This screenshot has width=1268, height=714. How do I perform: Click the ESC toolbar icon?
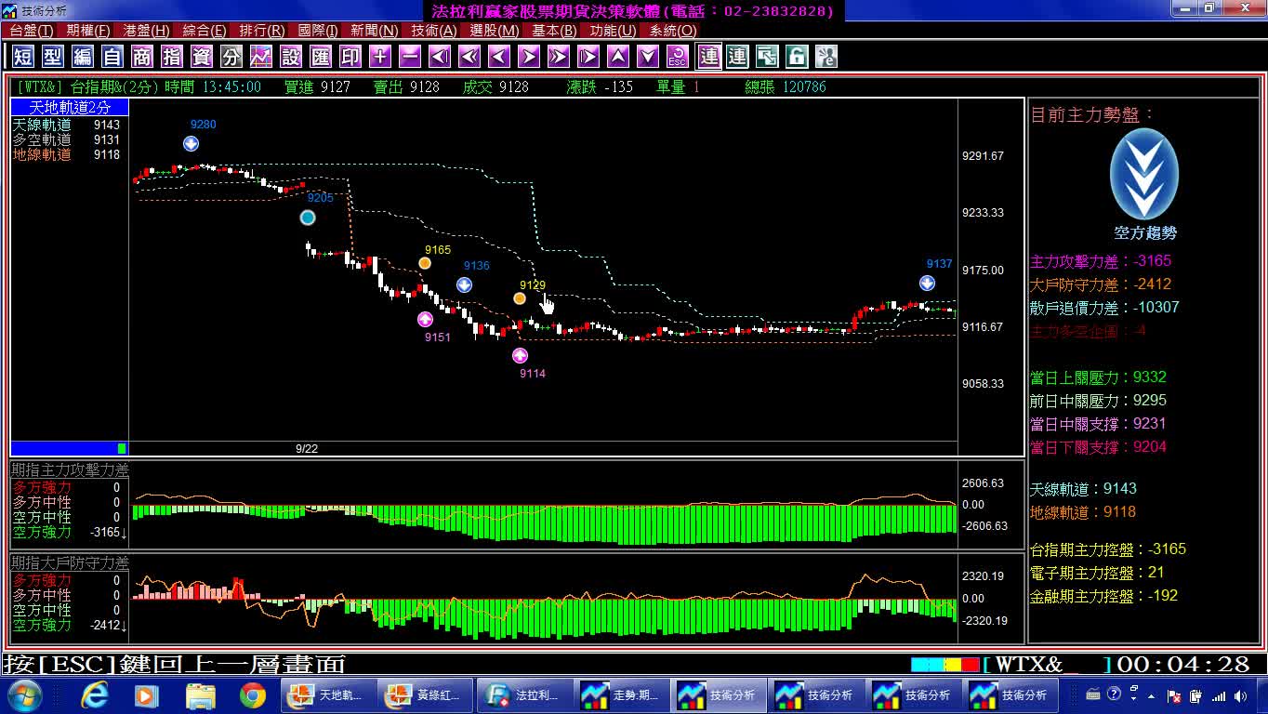click(x=678, y=57)
